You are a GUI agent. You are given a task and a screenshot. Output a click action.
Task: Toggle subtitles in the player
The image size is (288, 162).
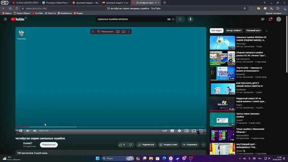point(172,131)
